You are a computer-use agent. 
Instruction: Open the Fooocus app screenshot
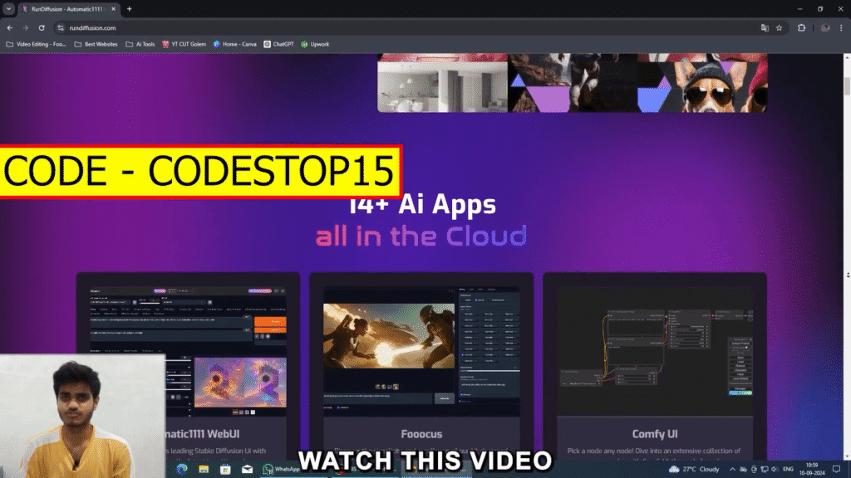(x=421, y=351)
